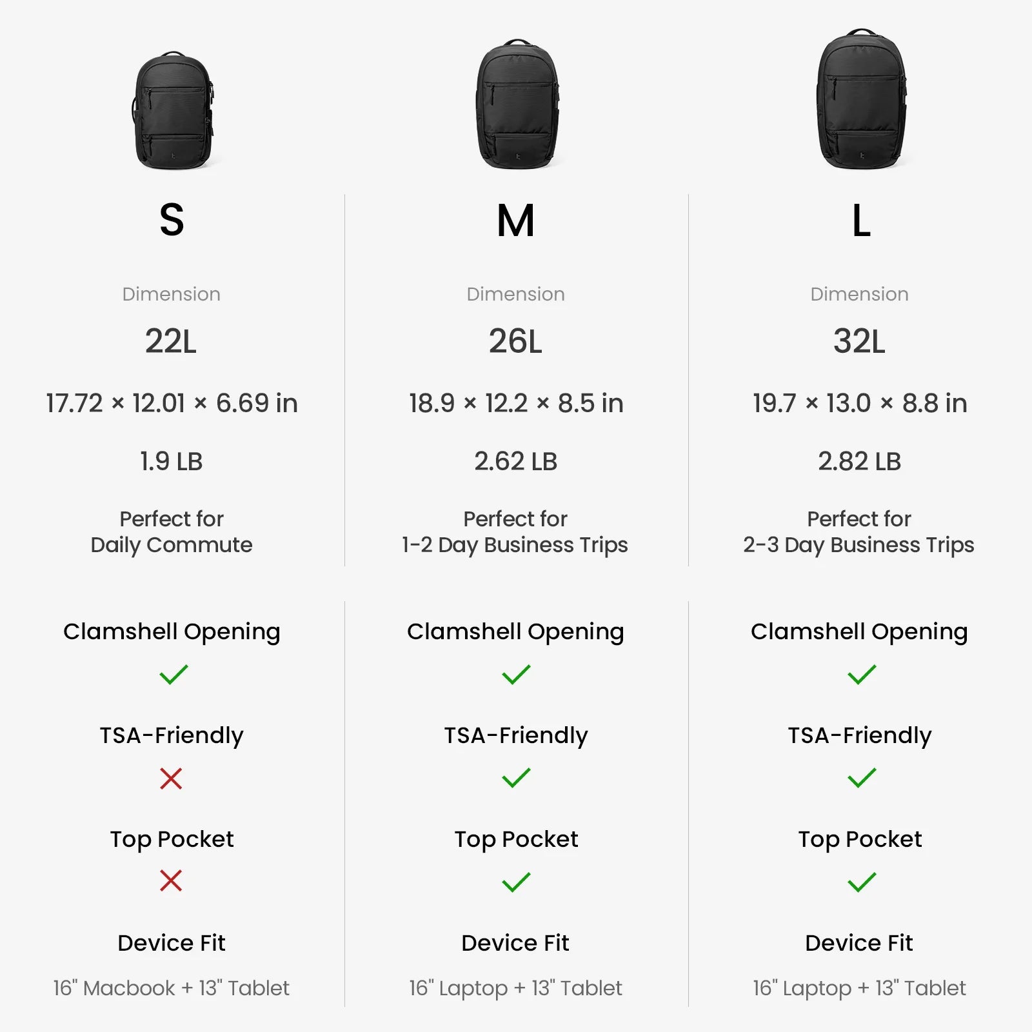Click the 26L capacity text
Screen dimensions: 1032x1032
click(515, 341)
